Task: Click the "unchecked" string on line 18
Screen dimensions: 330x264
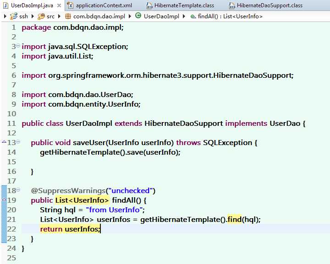Action: 131,191
